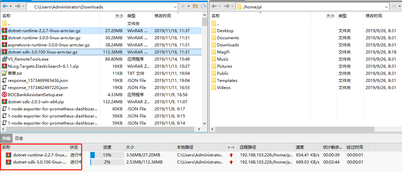Open forward history dropdown in local pane

point(23,6)
